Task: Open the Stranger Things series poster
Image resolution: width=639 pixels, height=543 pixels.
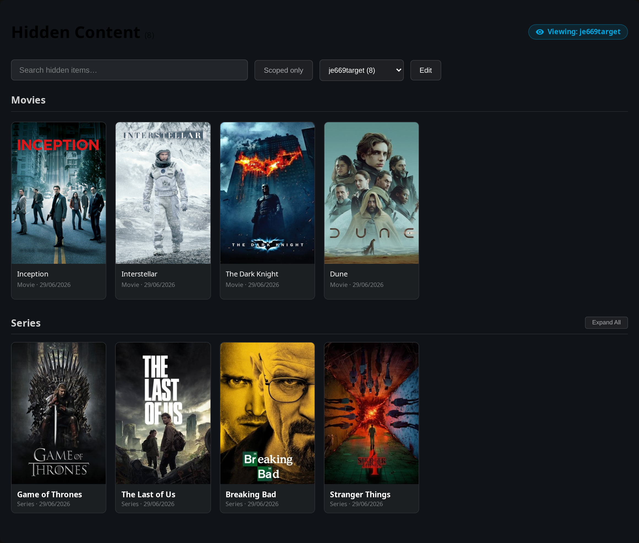Action: point(371,413)
